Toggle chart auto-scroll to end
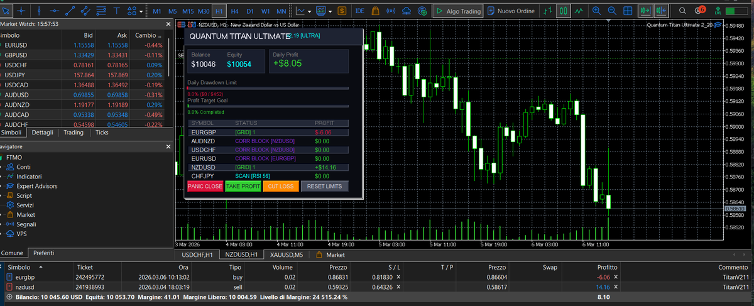 tap(645, 11)
